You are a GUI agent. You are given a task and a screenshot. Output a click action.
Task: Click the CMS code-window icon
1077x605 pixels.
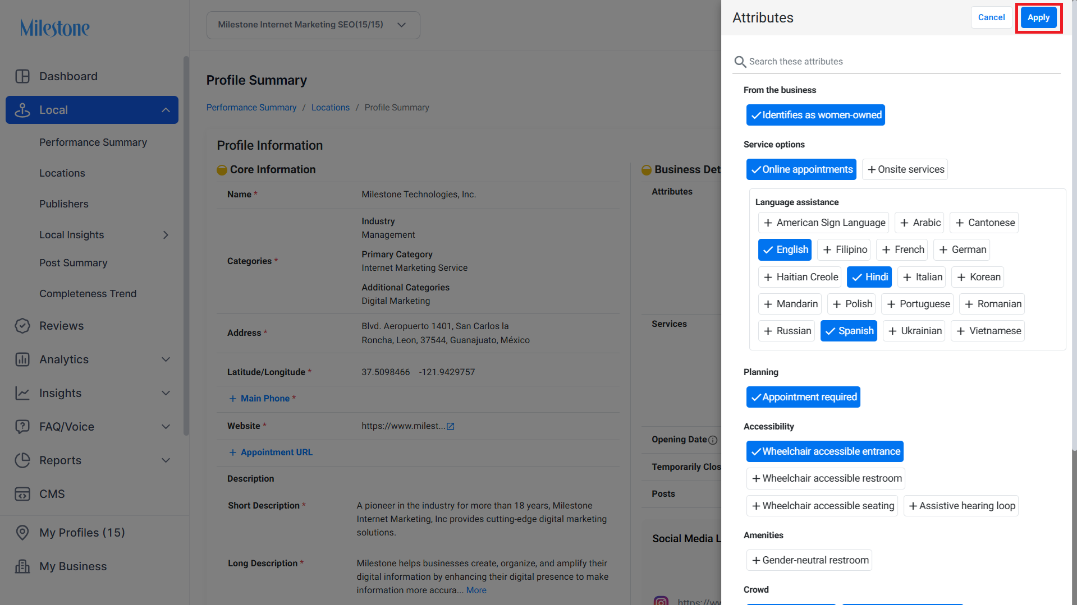pyautogui.click(x=22, y=494)
